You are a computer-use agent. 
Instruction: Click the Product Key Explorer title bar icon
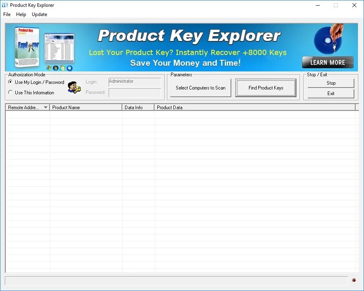(5, 5)
